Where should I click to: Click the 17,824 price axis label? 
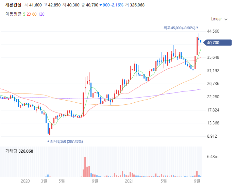pyautogui.click(x=213, y=110)
